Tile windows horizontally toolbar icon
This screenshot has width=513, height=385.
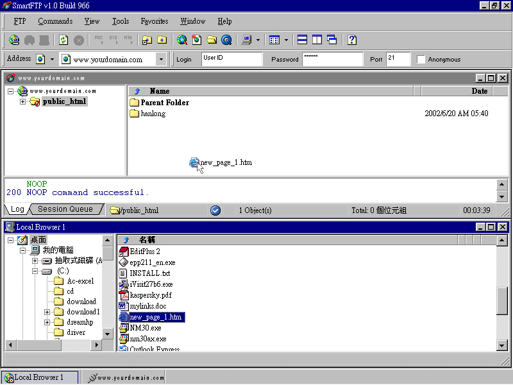(x=302, y=40)
